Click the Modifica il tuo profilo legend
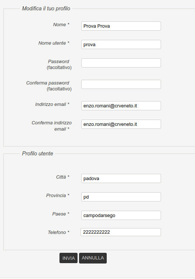Viewport: 195px width, 279px height. coord(46,8)
